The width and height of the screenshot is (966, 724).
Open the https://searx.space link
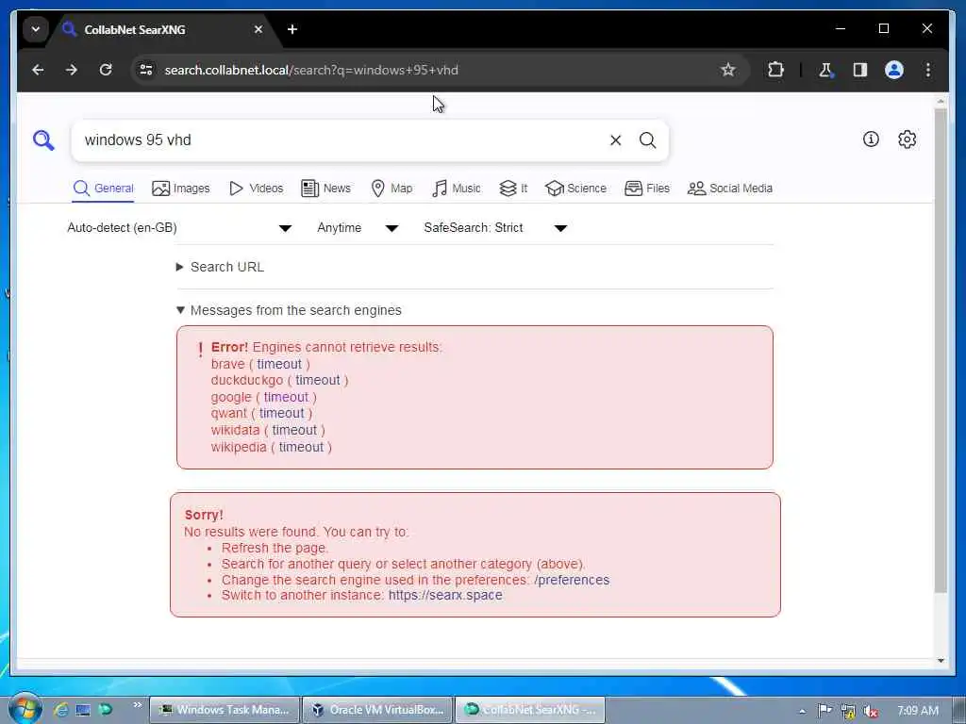(x=445, y=596)
